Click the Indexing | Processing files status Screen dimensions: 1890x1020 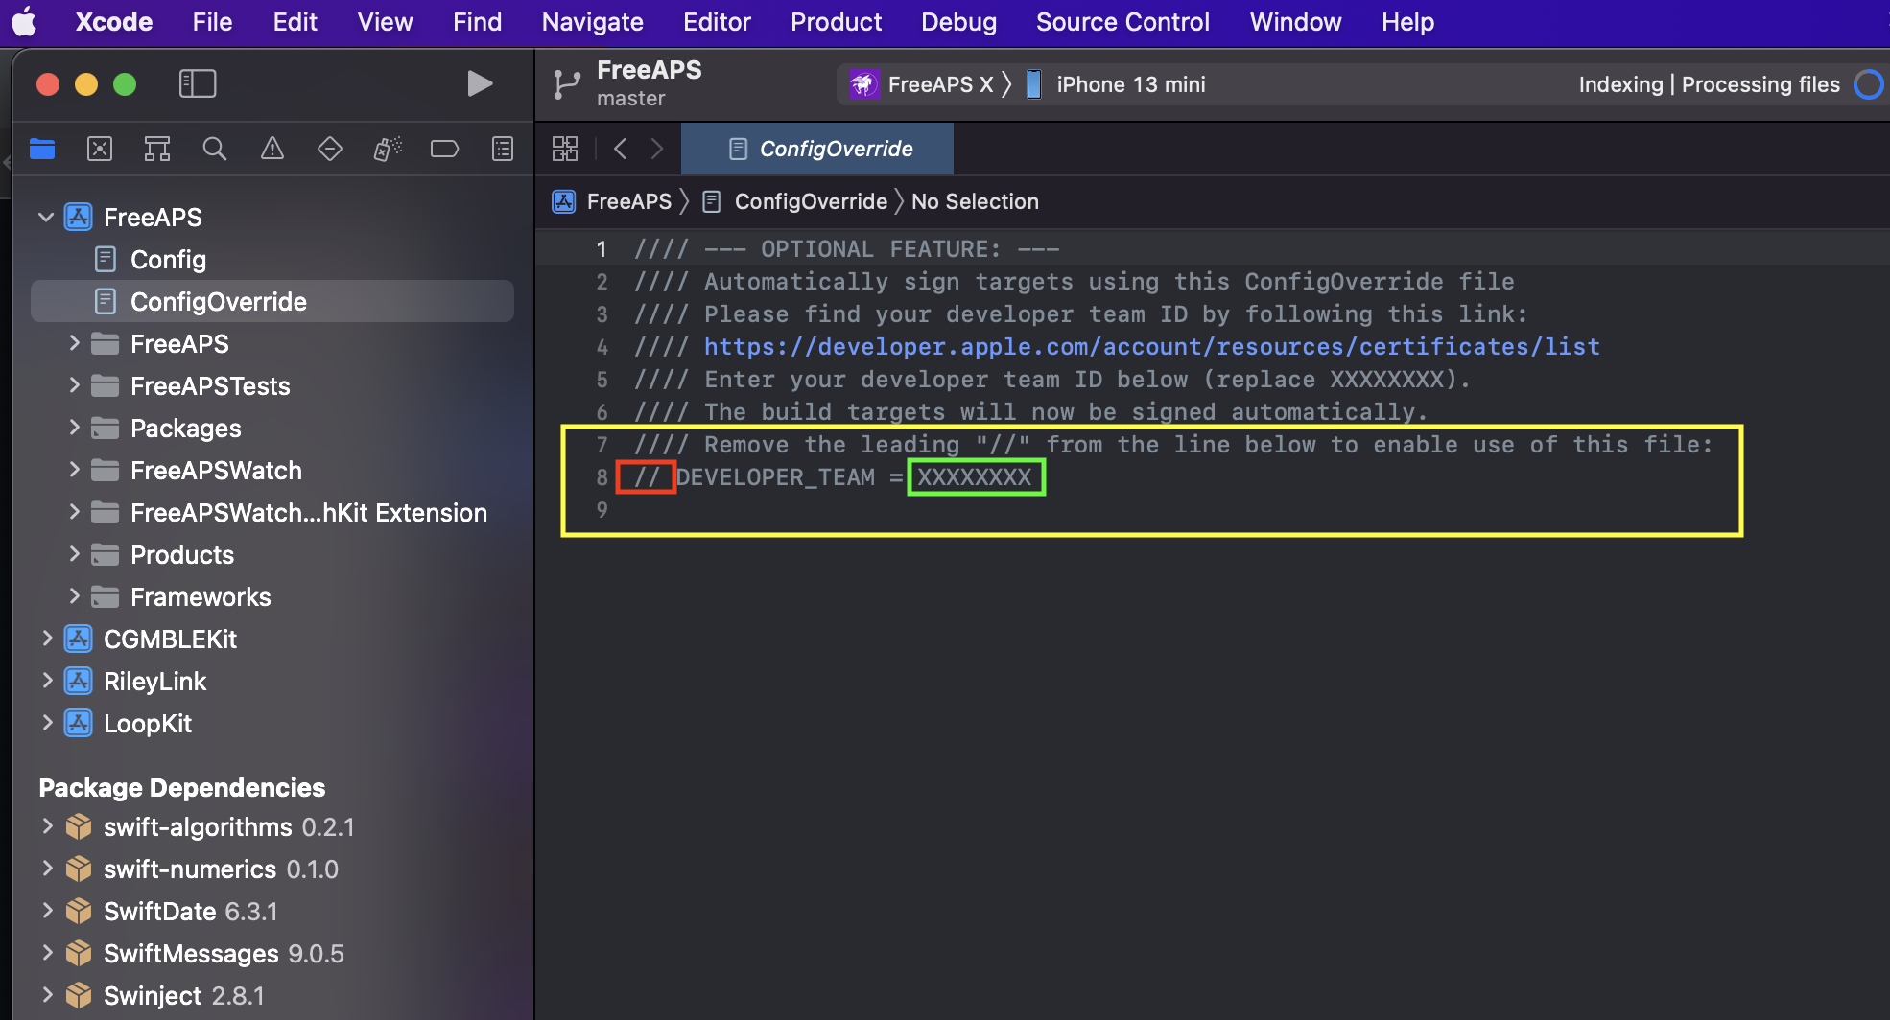click(x=1709, y=84)
